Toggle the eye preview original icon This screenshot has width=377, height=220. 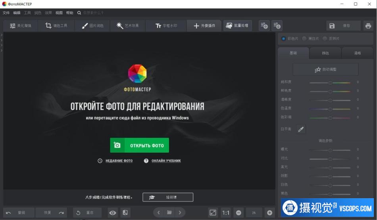tap(113, 213)
